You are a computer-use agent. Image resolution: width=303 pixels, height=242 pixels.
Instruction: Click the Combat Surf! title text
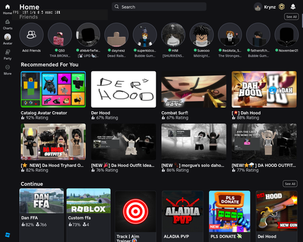(175, 113)
